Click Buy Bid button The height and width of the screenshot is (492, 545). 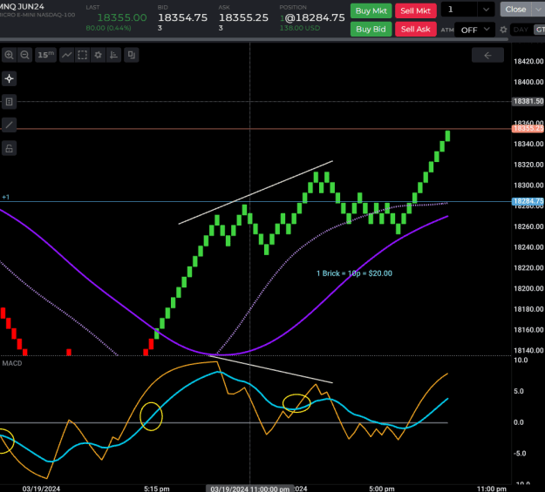click(371, 29)
